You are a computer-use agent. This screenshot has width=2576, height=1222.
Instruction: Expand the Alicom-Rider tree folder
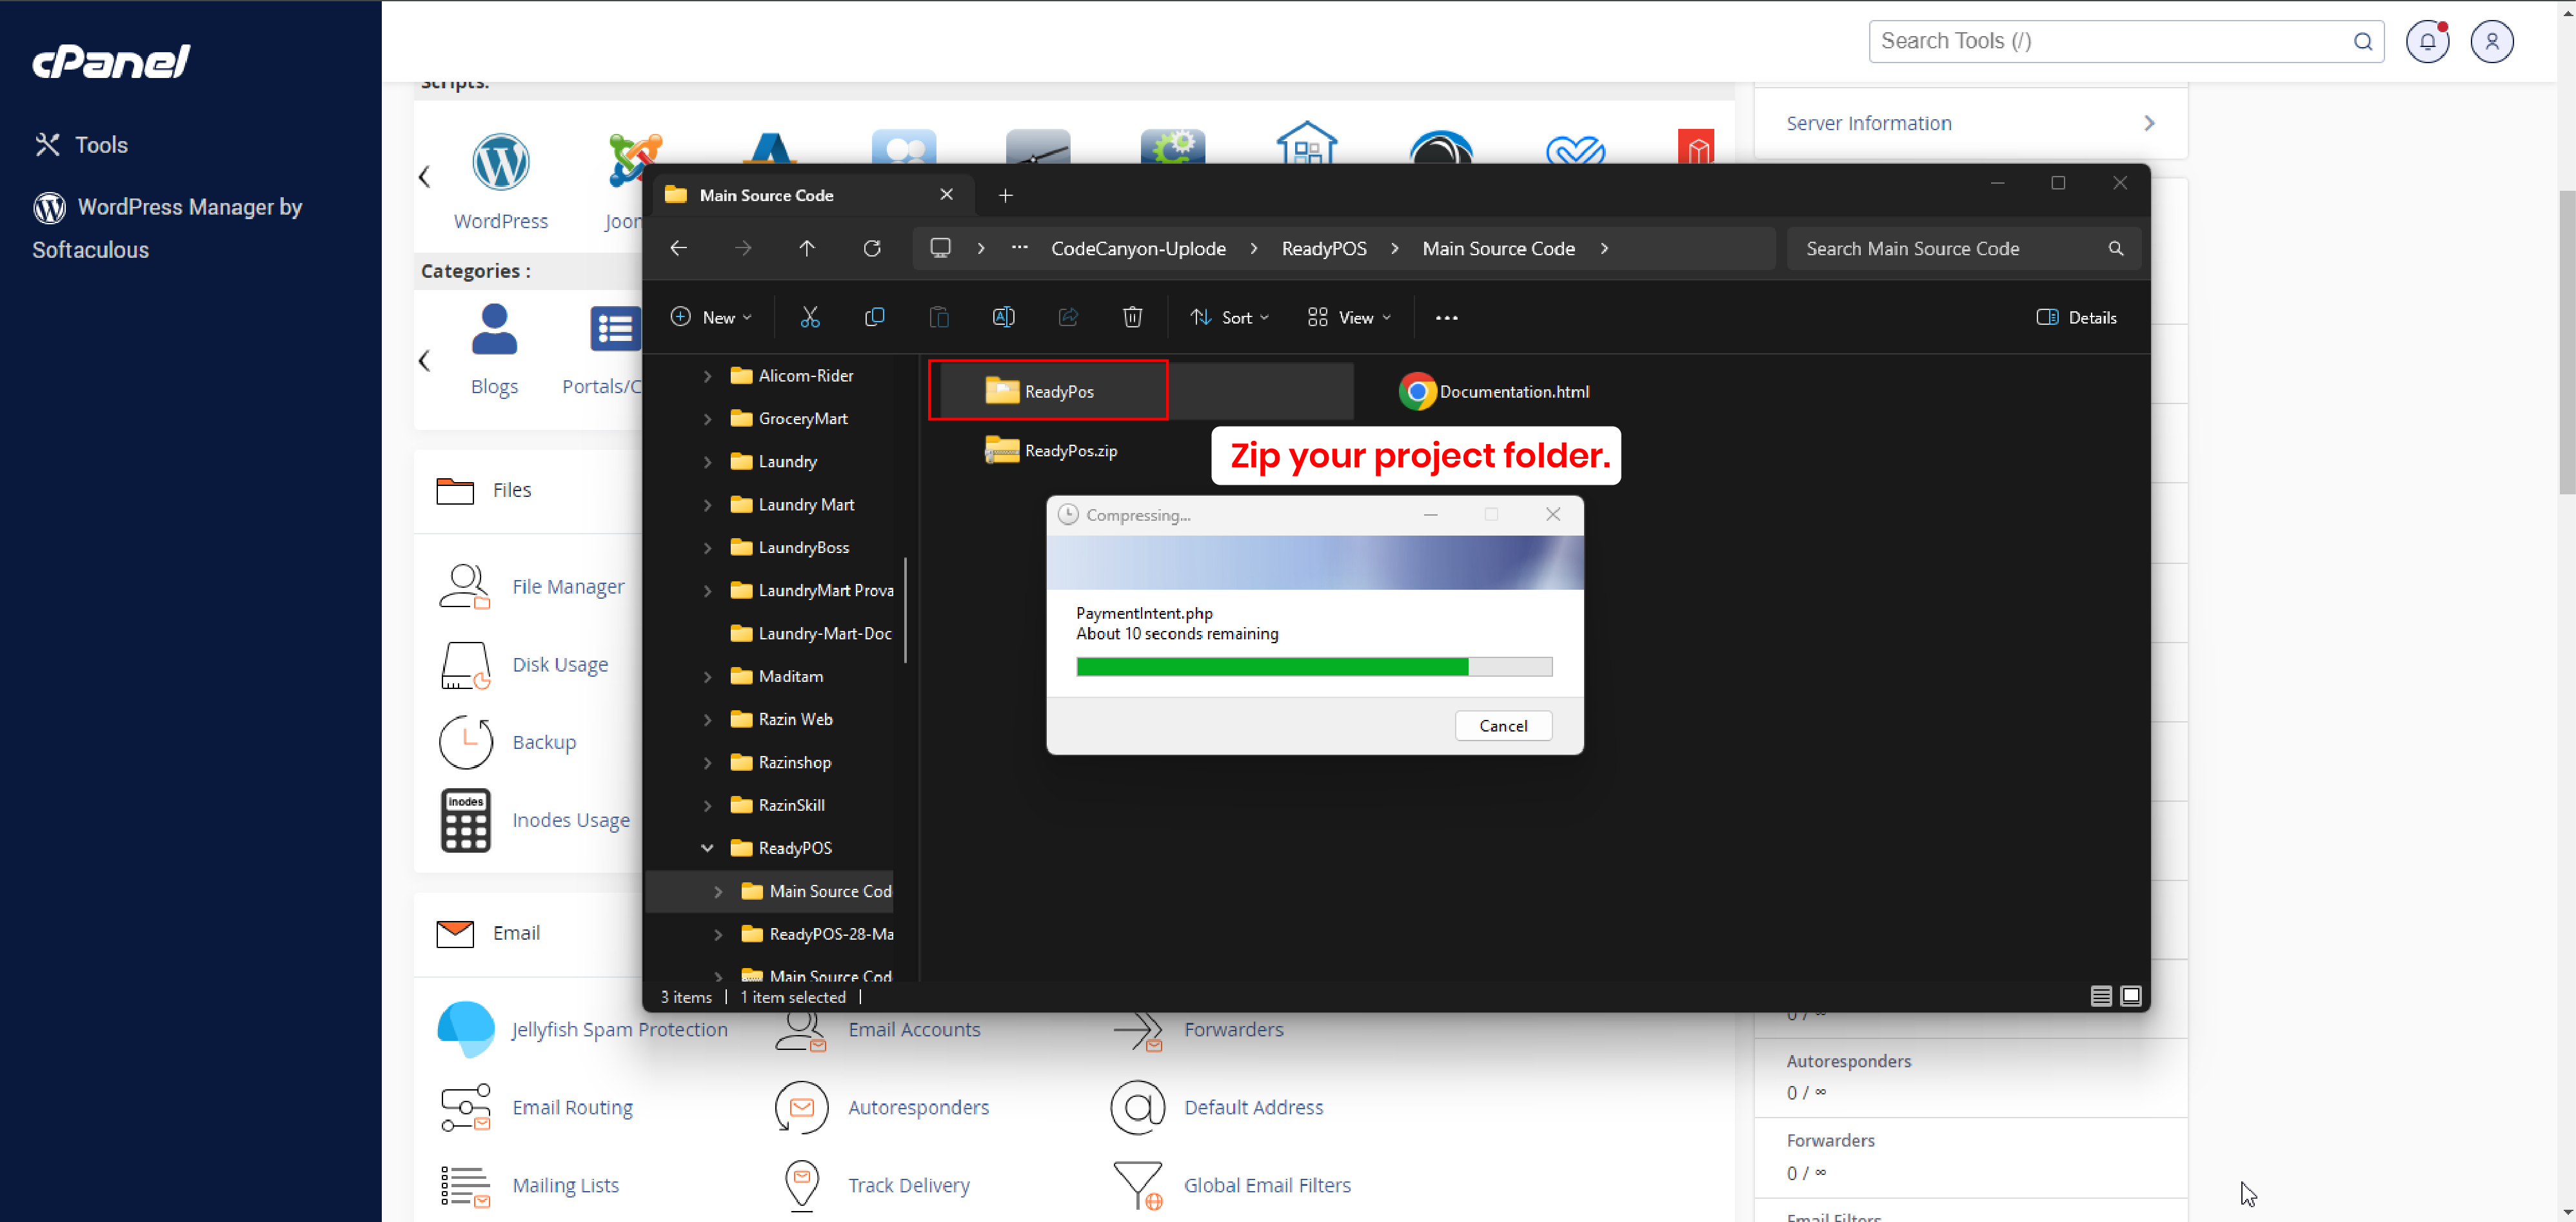[x=707, y=376]
